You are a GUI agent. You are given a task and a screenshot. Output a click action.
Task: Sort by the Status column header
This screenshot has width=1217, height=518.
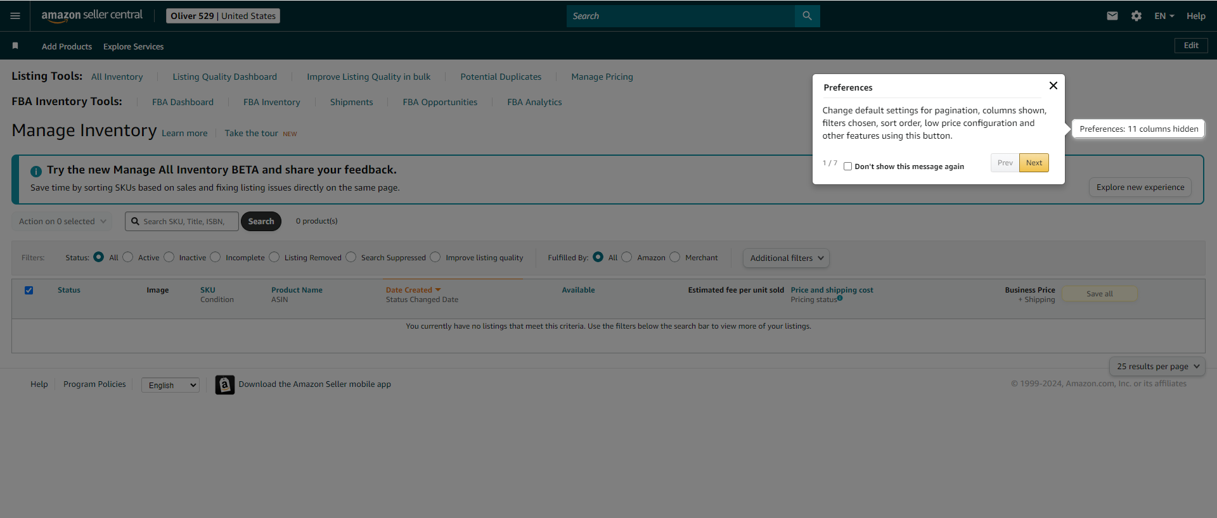(x=69, y=290)
